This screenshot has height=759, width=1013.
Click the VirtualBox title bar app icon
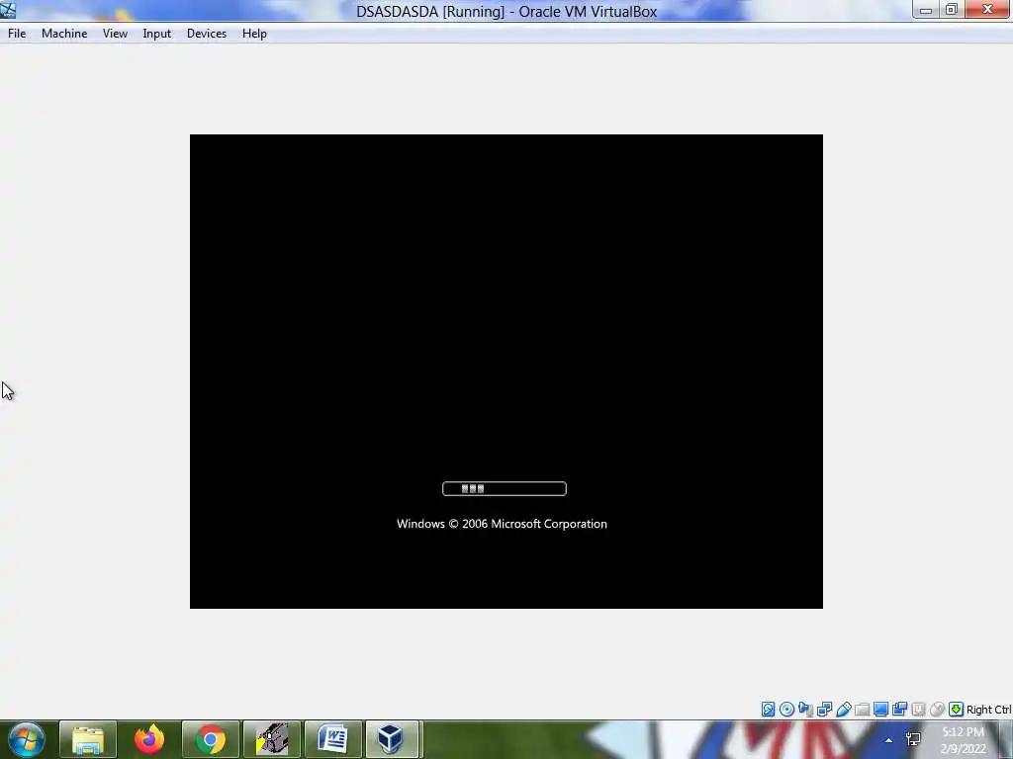[x=8, y=10]
